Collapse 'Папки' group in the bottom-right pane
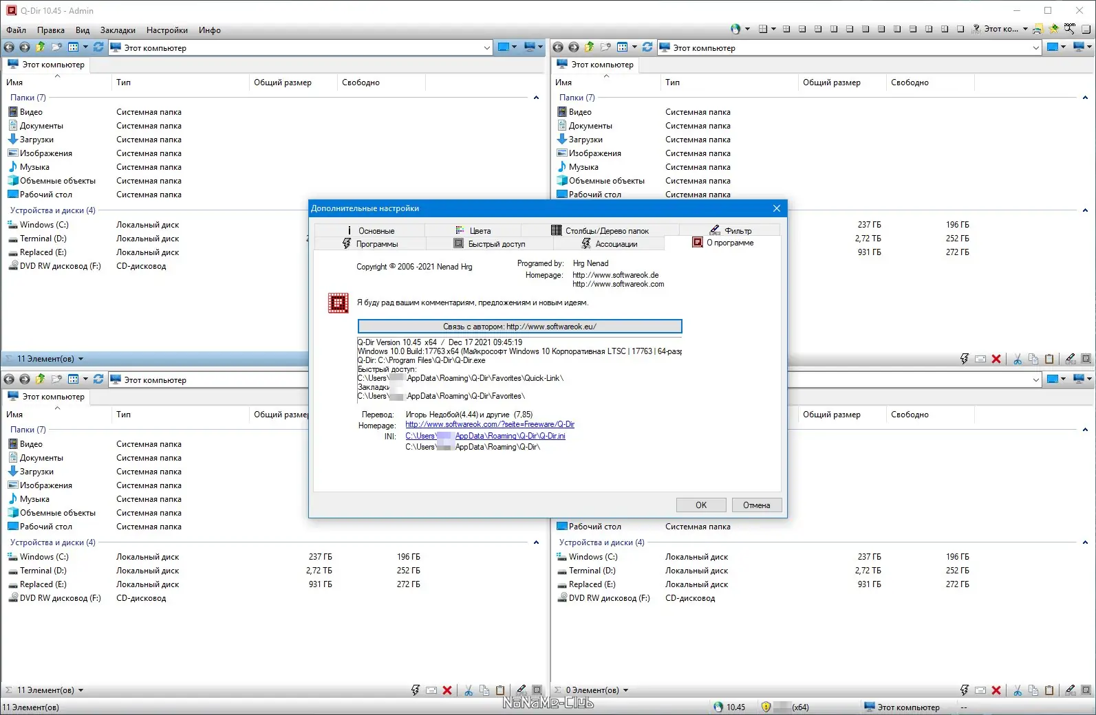This screenshot has width=1096, height=715. pyautogui.click(x=1085, y=430)
